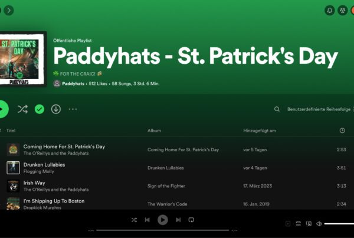Toggle the saved-to-library green checkmark

[x=40, y=109]
